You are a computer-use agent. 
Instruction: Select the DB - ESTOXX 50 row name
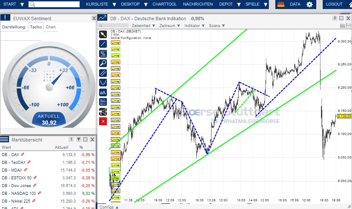pyautogui.click(x=17, y=178)
